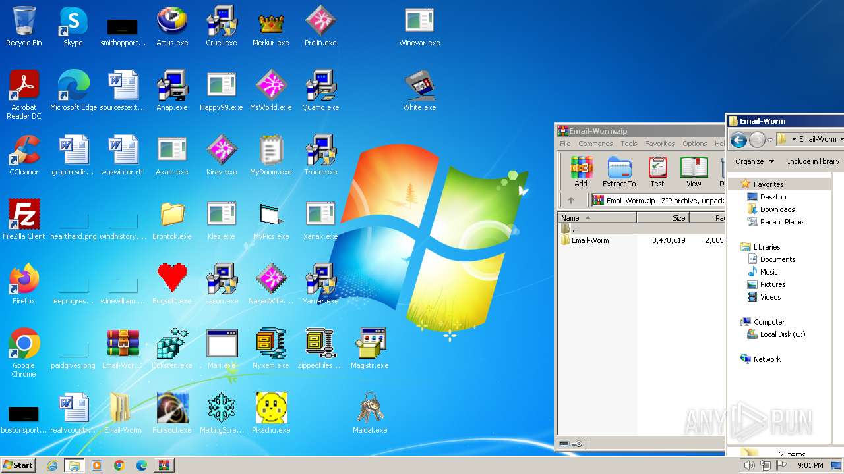Click the Add button in WinRAR toolbar
Viewport: 844px width, 474px height.
[581, 172]
